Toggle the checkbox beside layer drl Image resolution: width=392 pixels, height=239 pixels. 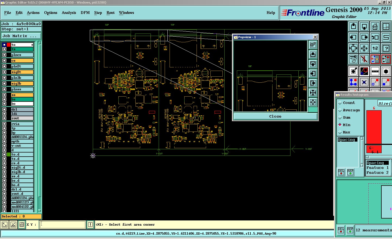(x=4, y=109)
